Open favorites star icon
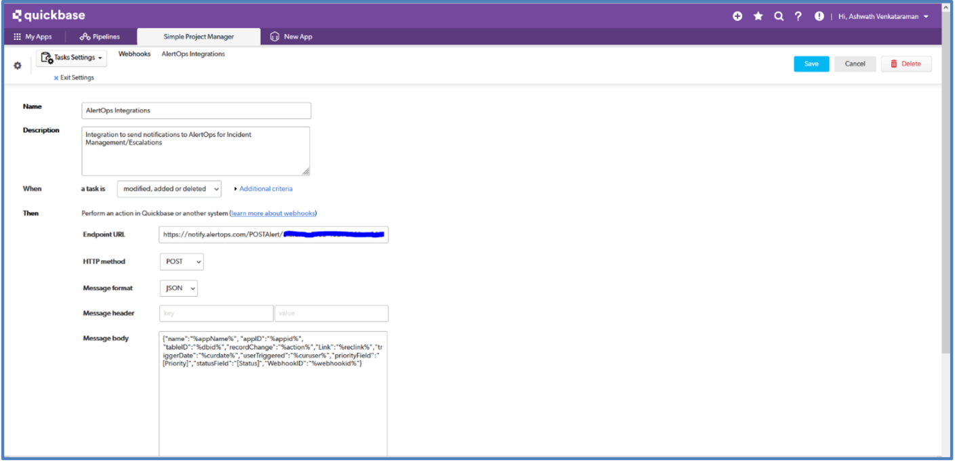 tap(758, 16)
